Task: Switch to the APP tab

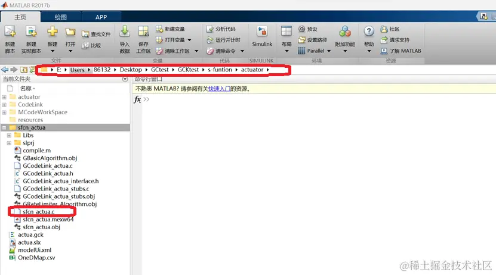Action: (101, 17)
